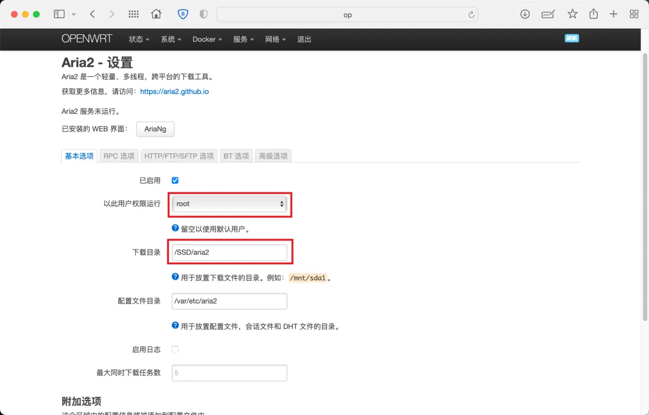The width and height of the screenshot is (649, 415).
Task: Click the OPENWRT logo
Action: pos(87,39)
